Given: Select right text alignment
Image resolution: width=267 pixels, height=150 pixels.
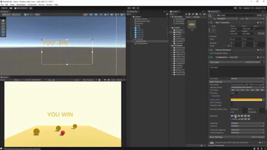Looking at the screenshot, I should pyautogui.click(x=239, y=116).
